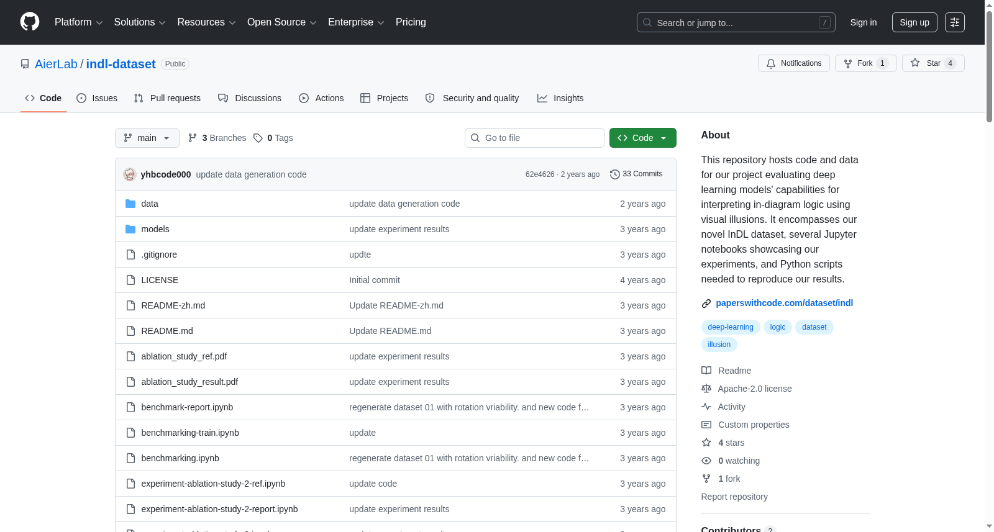This screenshot has height=532, width=994.
Task: Open the Security and quality tab
Action: [x=472, y=98]
